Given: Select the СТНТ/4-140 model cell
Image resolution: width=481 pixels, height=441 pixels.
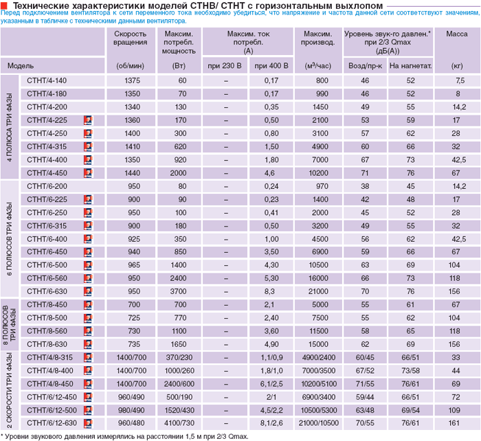Looking at the screenshot, I should click(x=63, y=80).
